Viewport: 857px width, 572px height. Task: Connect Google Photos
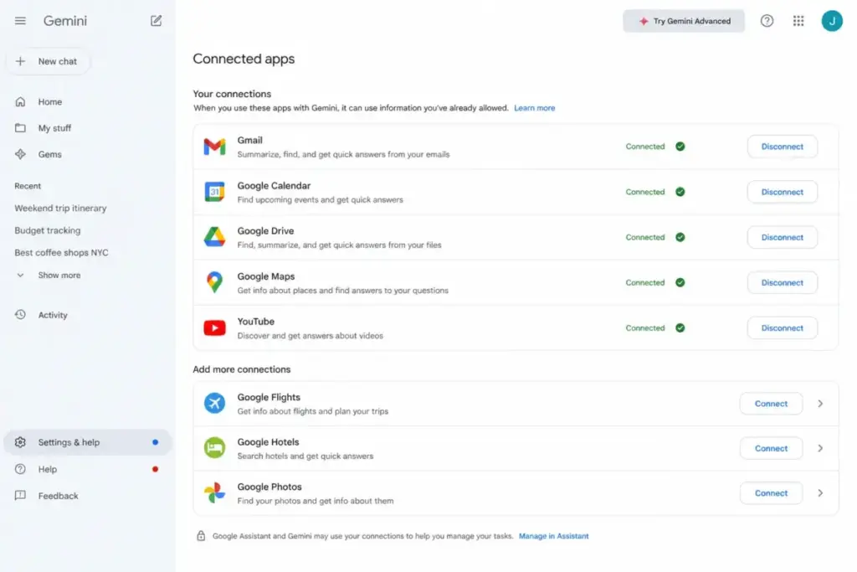(771, 493)
